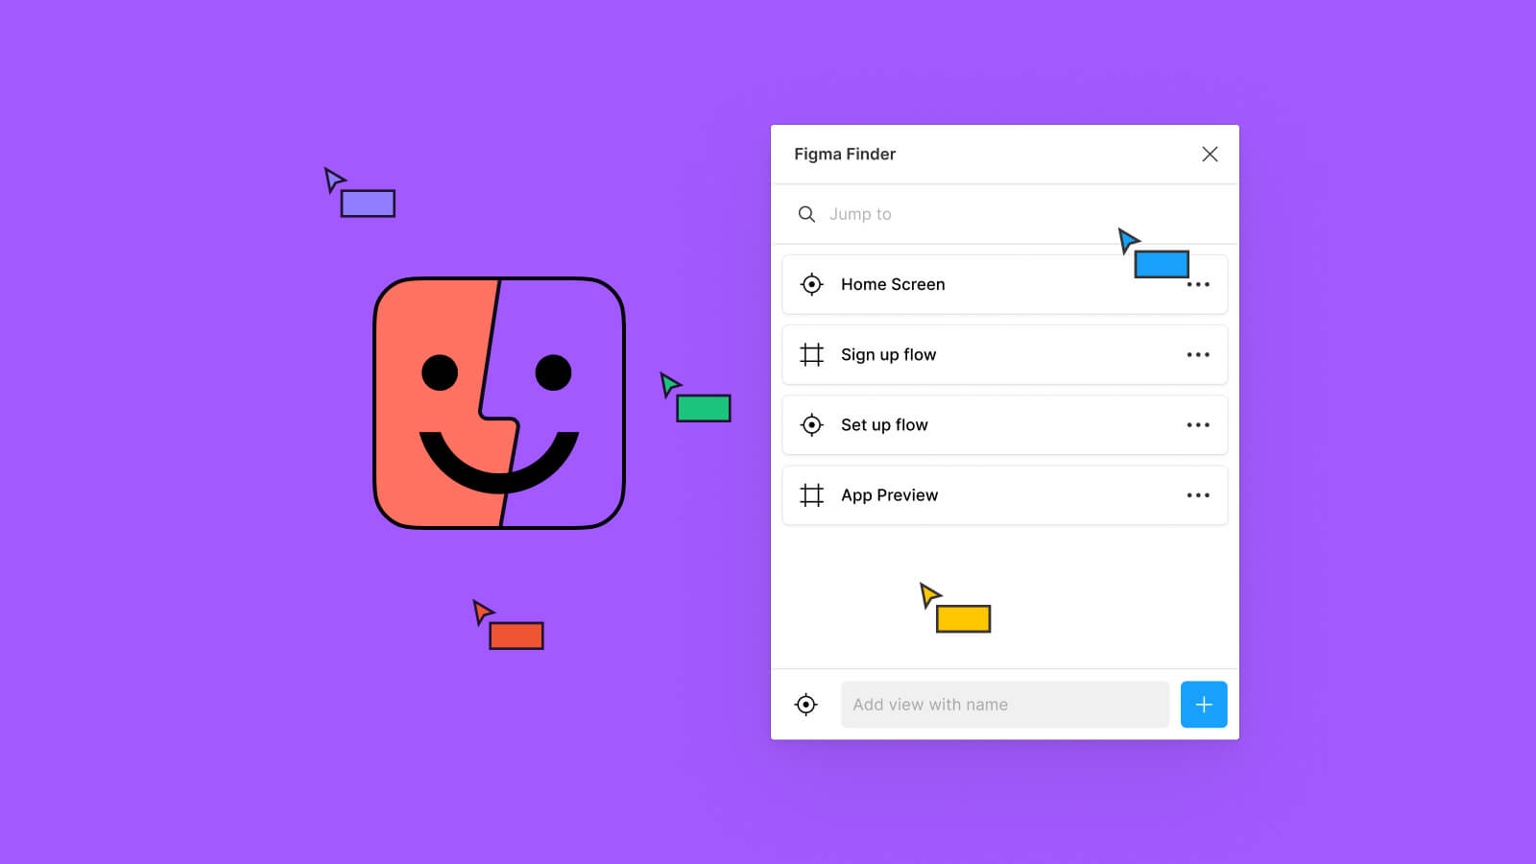Toggle the view type target icon in footer
This screenshot has width=1536, height=864.
pos(806,705)
